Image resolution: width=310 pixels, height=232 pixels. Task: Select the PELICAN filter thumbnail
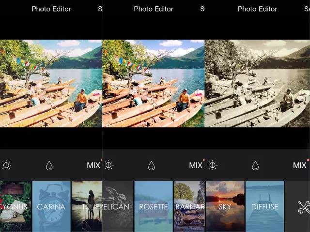(117, 206)
